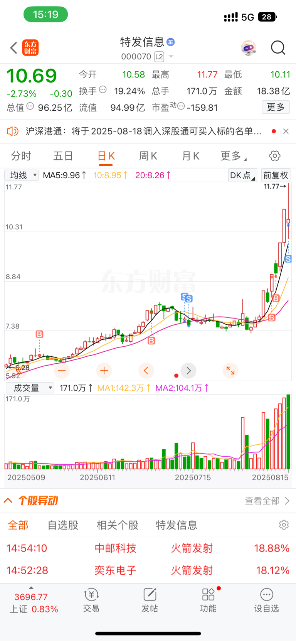
Task: Tap the B marker at chart left
Action: click(39, 334)
